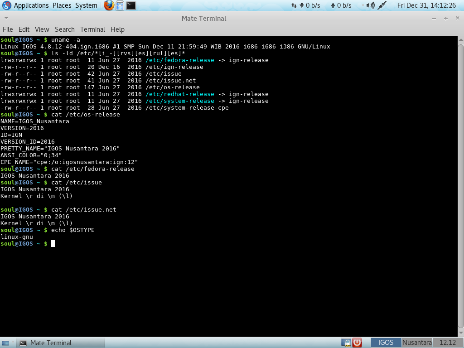
Task: Click the 'uname -a' command text
Action: click(x=65, y=40)
